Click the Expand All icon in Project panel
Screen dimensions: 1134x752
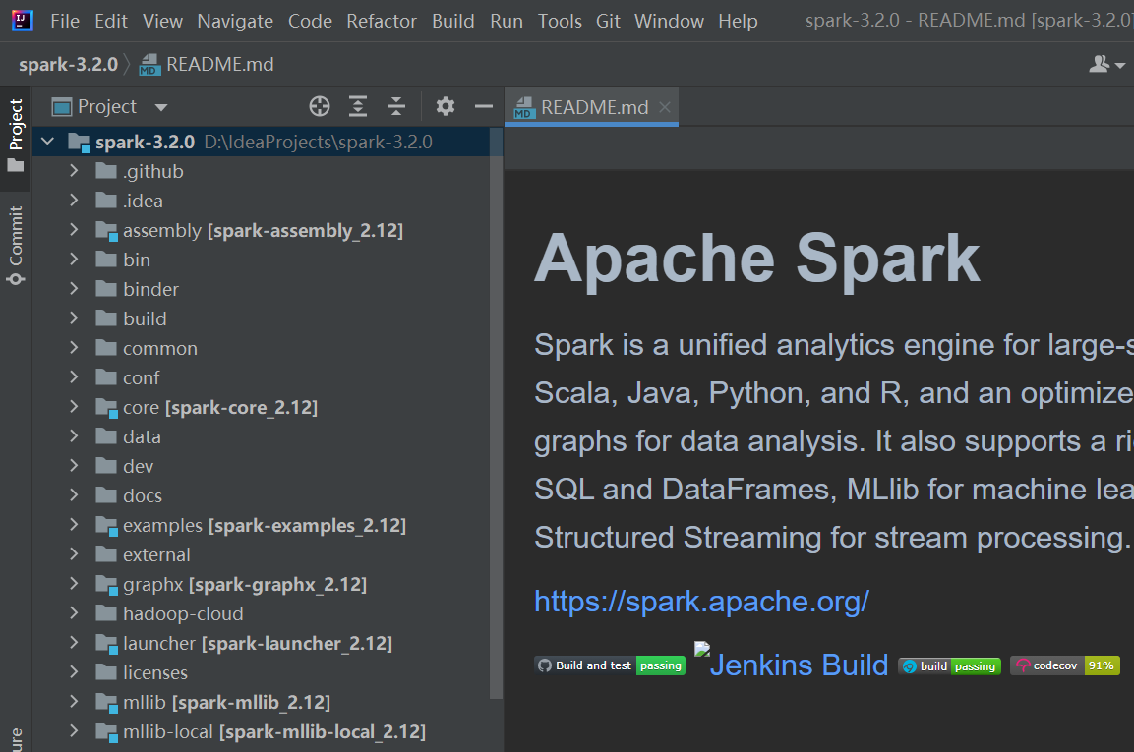pos(358,107)
